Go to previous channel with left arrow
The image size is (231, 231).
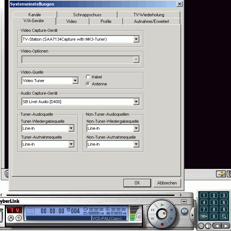pyautogui.click(x=217, y=226)
